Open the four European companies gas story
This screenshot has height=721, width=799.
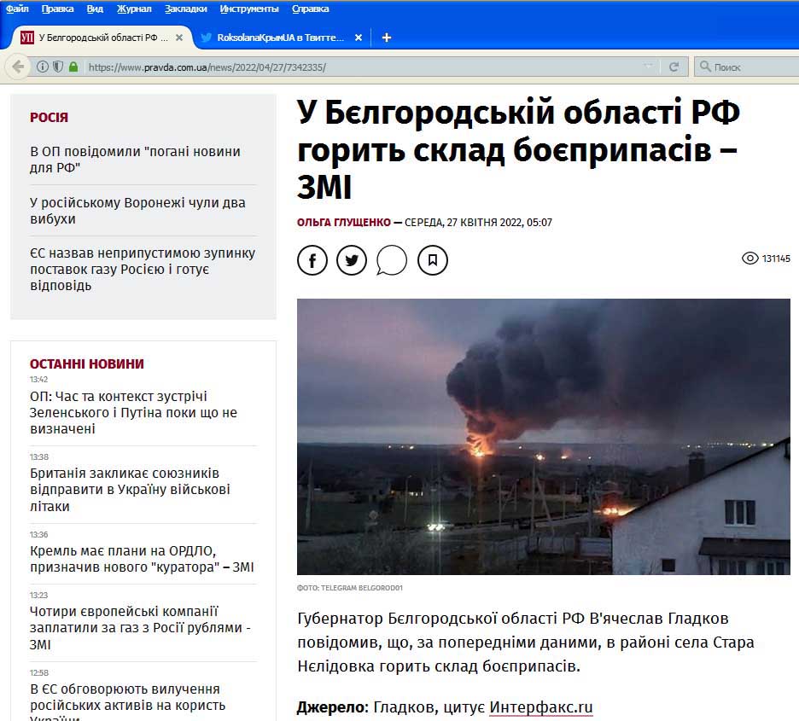click(x=140, y=627)
